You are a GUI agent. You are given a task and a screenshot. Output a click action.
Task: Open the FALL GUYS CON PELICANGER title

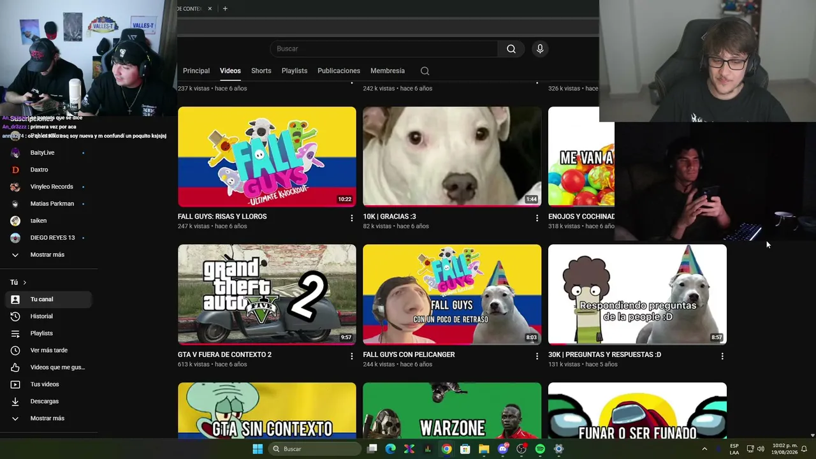pyautogui.click(x=409, y=354)
